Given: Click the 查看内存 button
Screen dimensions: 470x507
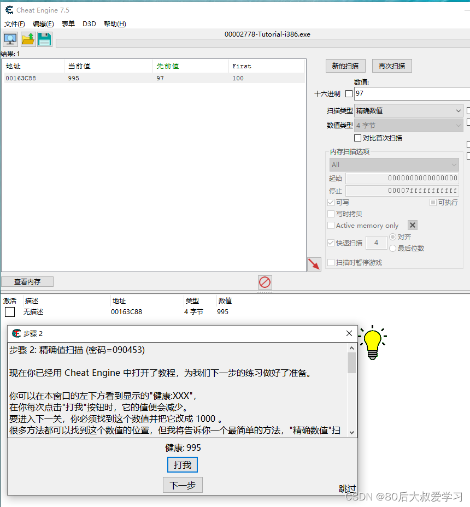Looking at the screenshot, I should 27,281.
